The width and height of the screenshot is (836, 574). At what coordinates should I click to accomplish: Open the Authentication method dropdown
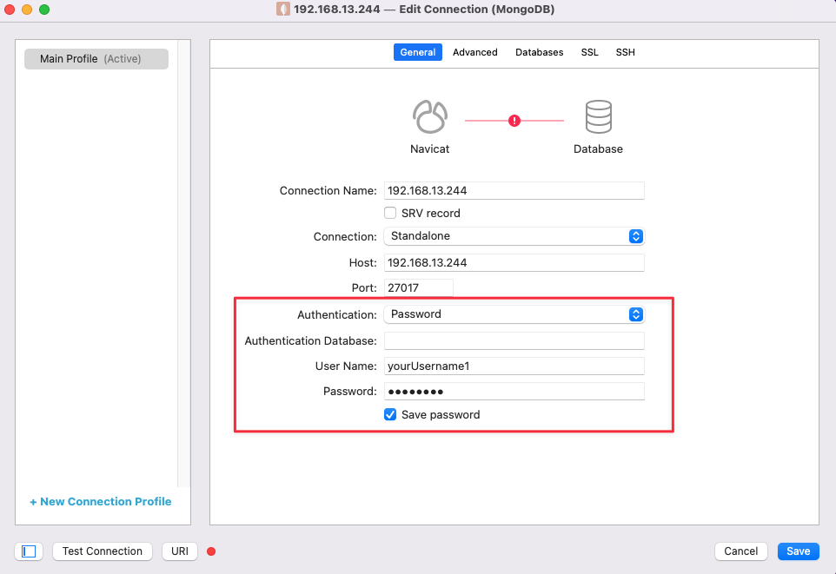point(514,314)
